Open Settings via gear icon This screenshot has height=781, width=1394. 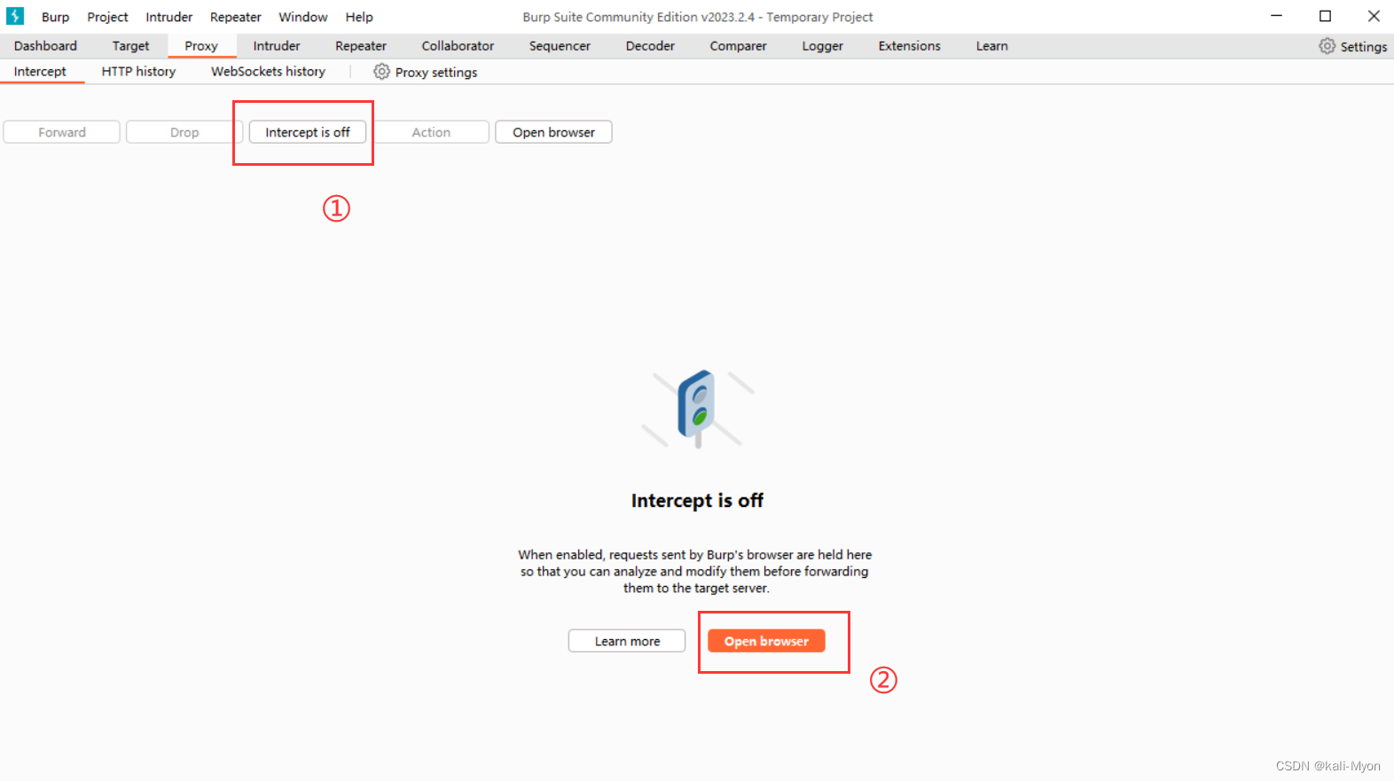coord(1327,46)
